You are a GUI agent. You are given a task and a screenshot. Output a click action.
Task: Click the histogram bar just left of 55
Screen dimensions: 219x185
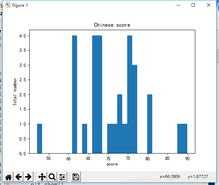click(39, 138)
